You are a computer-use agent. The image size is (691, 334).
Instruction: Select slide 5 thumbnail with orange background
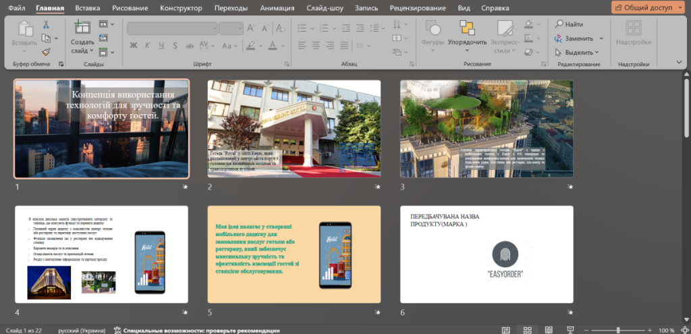click(294, 254)
